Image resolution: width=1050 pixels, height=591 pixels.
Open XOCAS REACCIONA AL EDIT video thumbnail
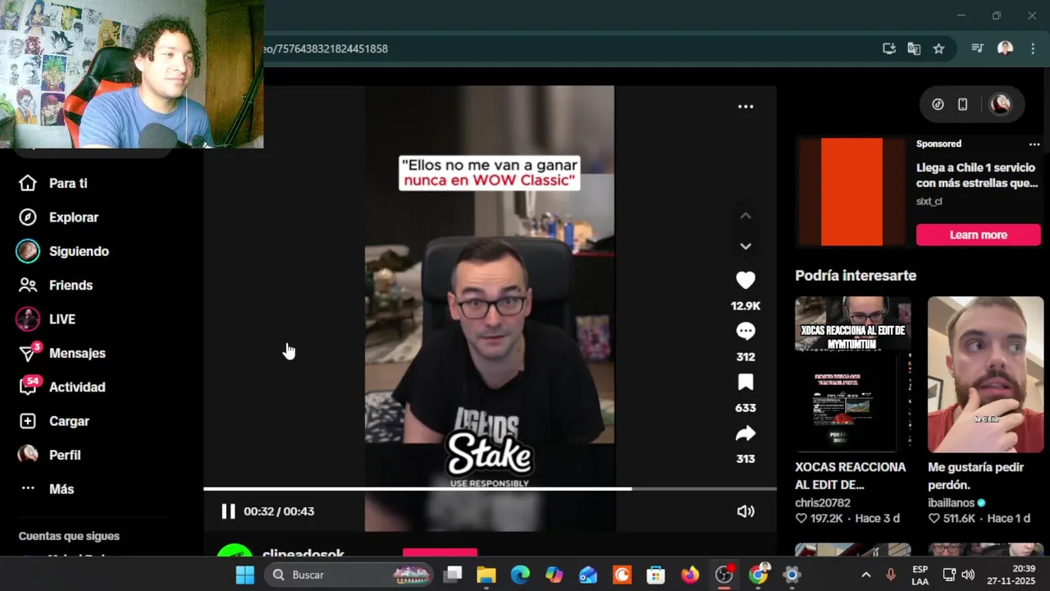(852, 374)
